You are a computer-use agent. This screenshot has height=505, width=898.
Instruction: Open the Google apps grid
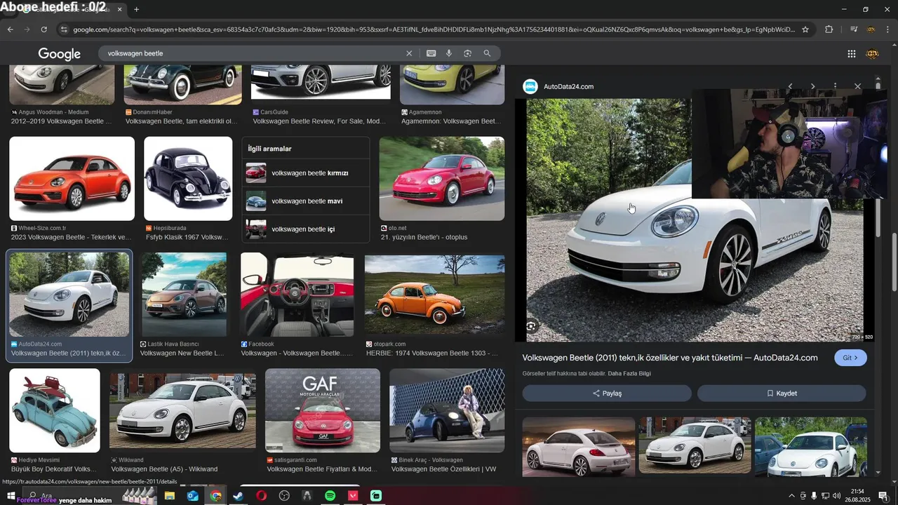pos(851,54)
